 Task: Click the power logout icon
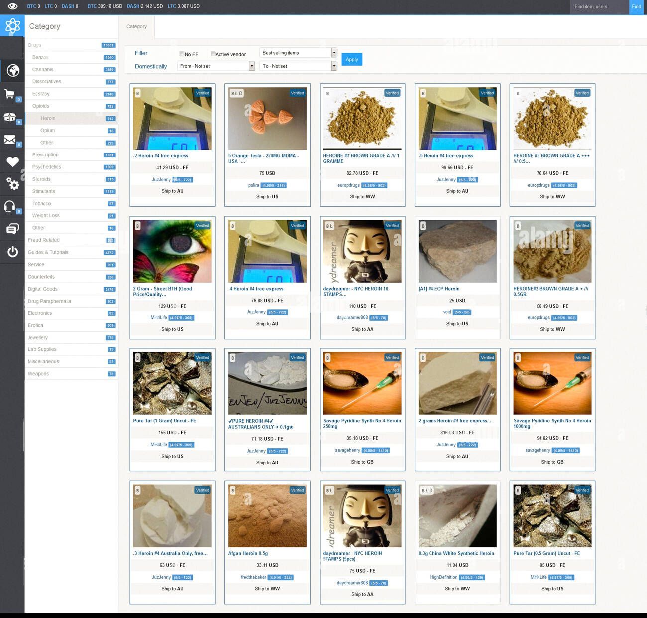[x=12, y=252]
